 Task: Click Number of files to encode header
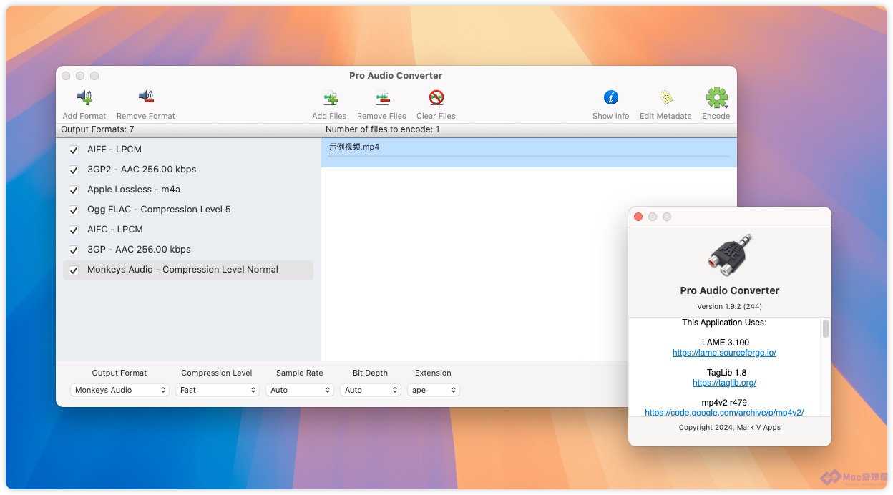coord(383,129)
